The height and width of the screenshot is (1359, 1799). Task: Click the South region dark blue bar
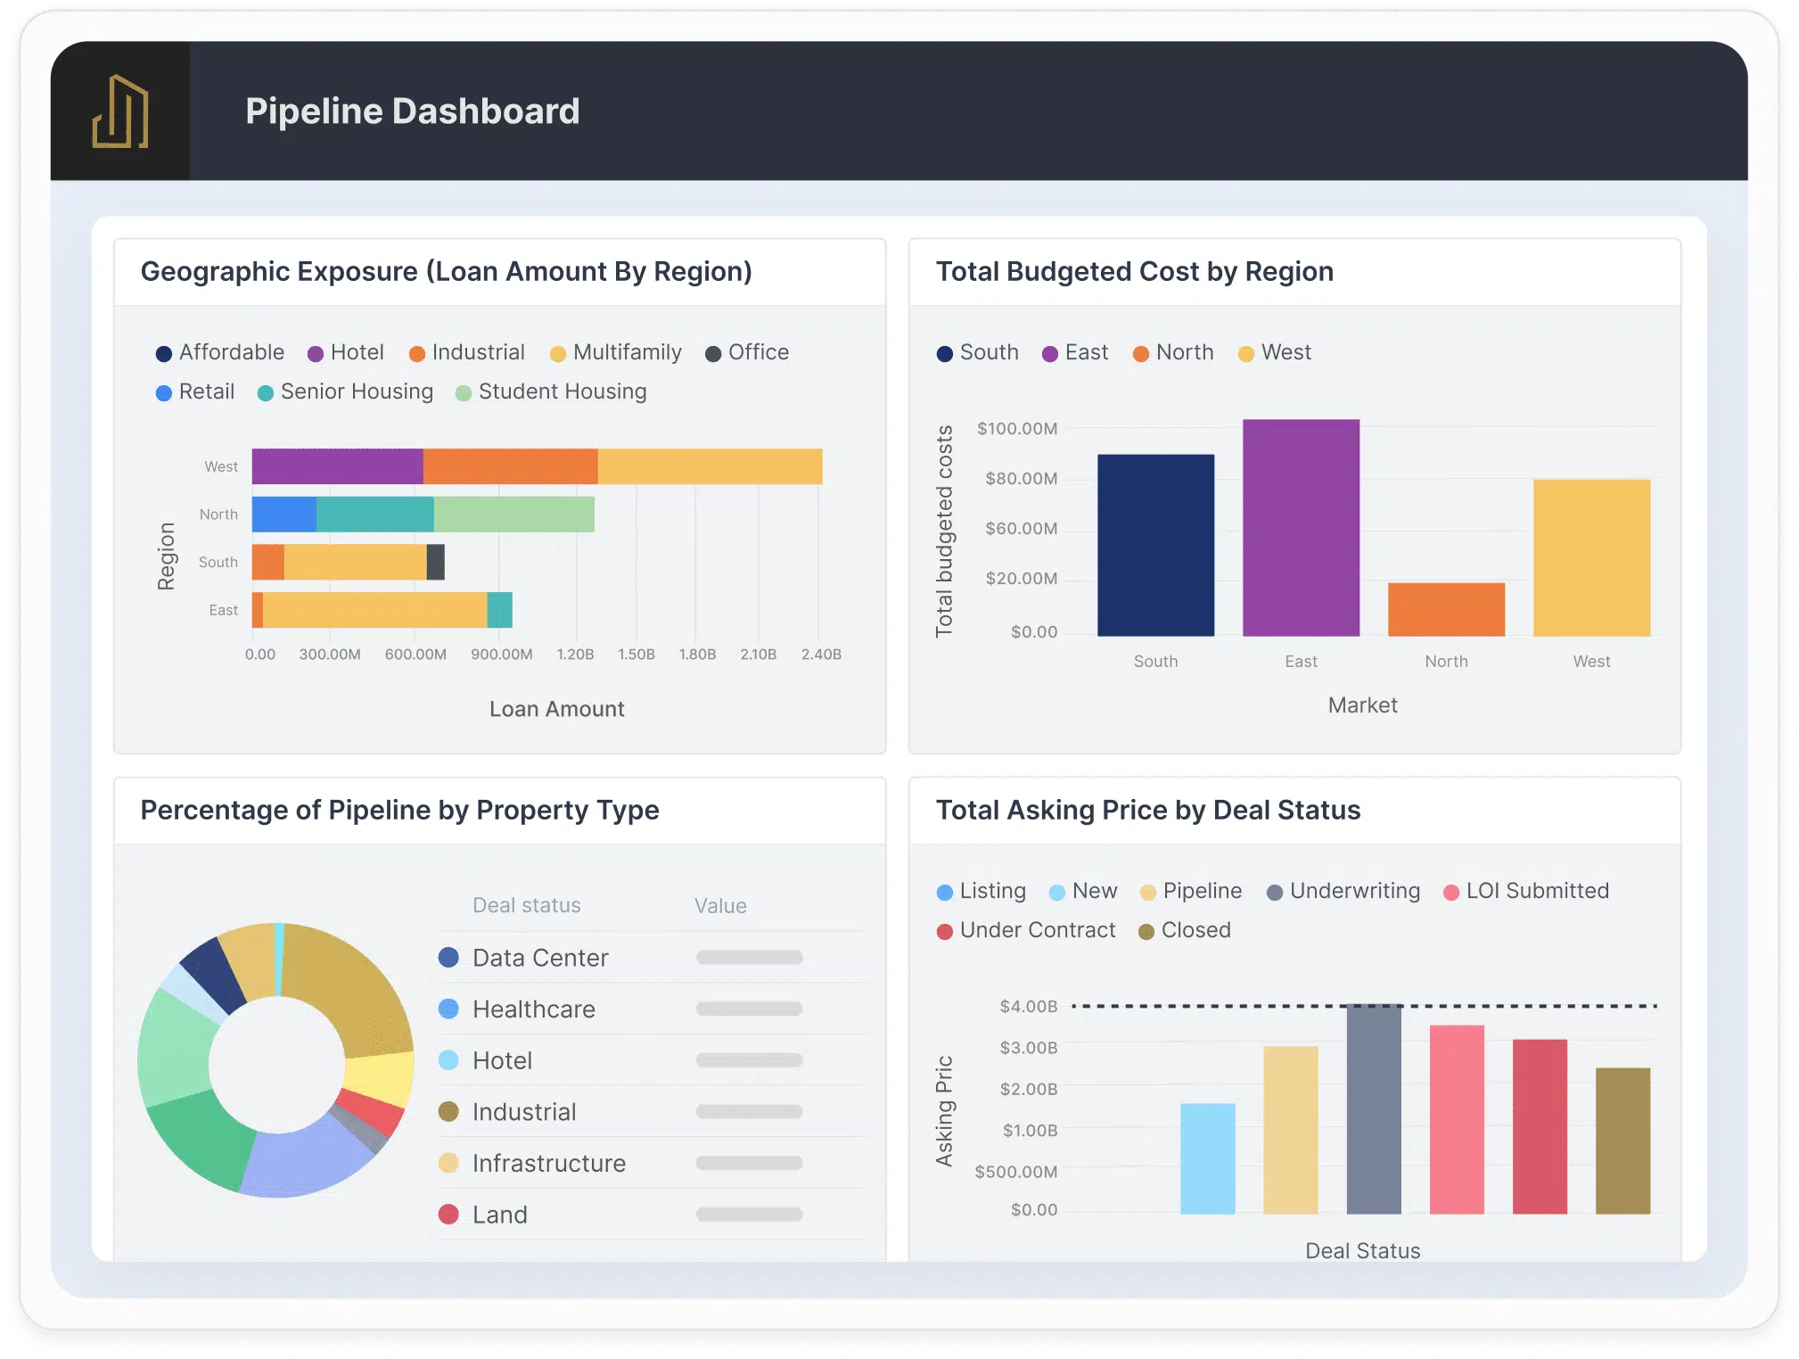pyautogui.click(x=1155, y=546)
